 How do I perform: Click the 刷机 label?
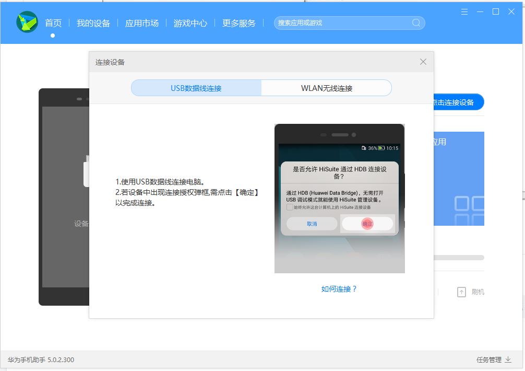(x=478, y=292)
